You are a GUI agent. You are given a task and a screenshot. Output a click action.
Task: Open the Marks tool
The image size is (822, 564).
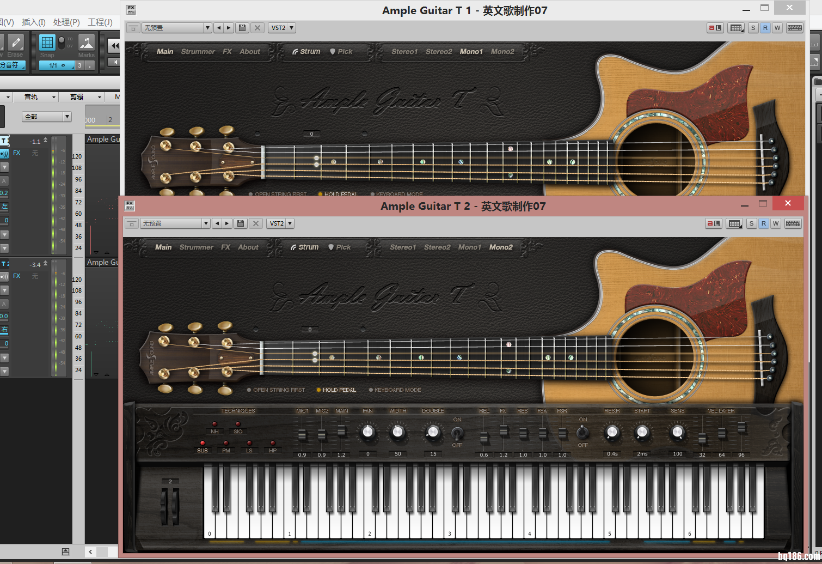coord(86,44)
